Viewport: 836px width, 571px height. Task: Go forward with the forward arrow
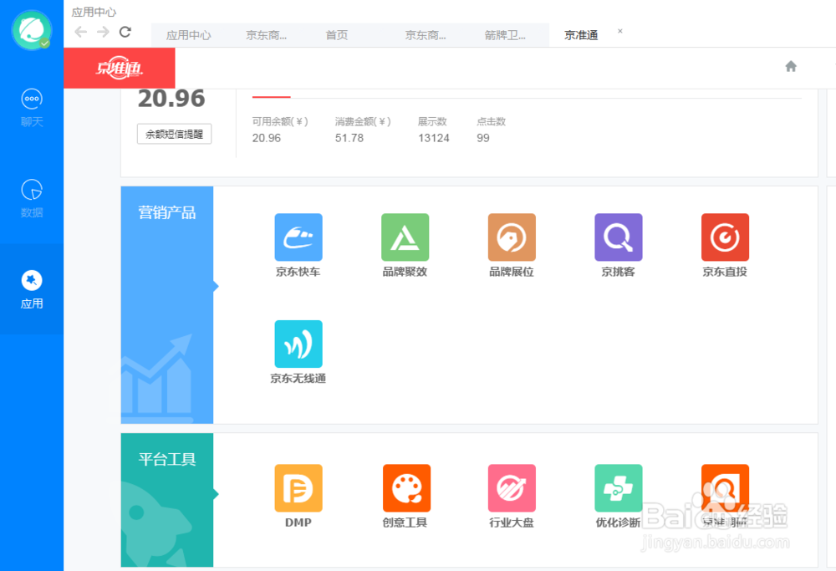(103, 32)
